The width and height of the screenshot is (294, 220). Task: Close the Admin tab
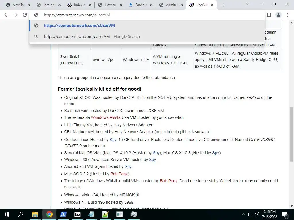(x=182, y=5)
